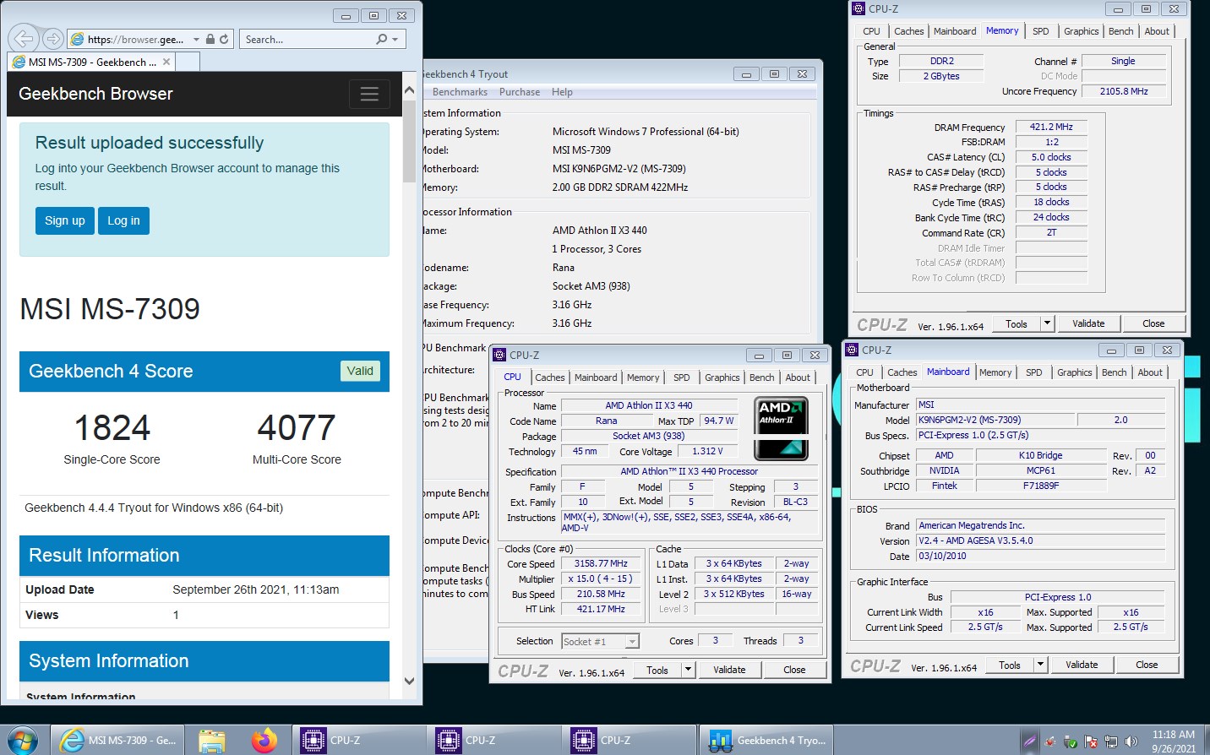Close the MSI MS-7309 browser tab
The width and height of the screenshot is (1210, 755).
click(x=166, y=62)
